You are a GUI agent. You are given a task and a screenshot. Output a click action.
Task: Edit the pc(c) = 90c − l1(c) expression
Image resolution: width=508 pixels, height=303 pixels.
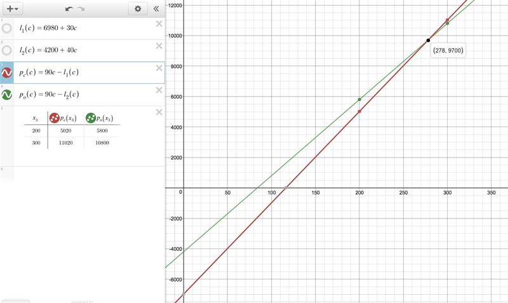pyautogui.click(x=49, y=72)
